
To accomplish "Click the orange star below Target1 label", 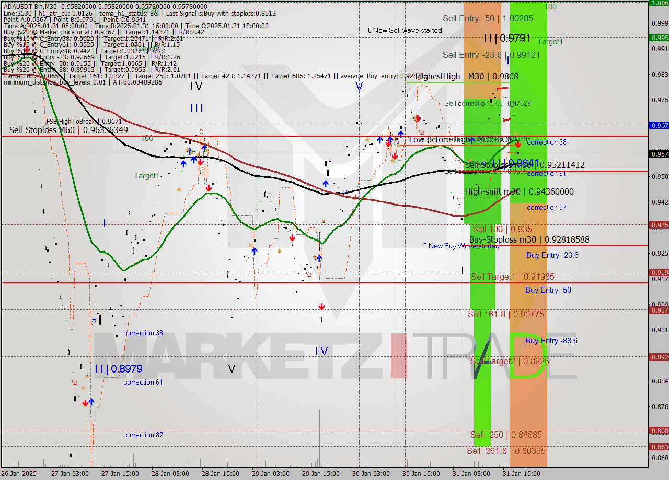I will pos(179,189).
